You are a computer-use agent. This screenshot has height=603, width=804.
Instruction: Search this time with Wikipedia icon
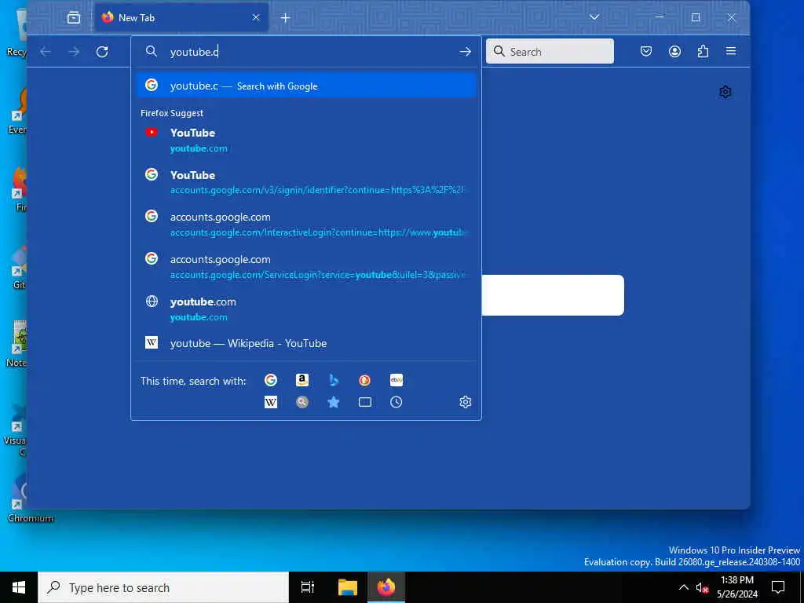pyautogui.click(x=271, y=402)
